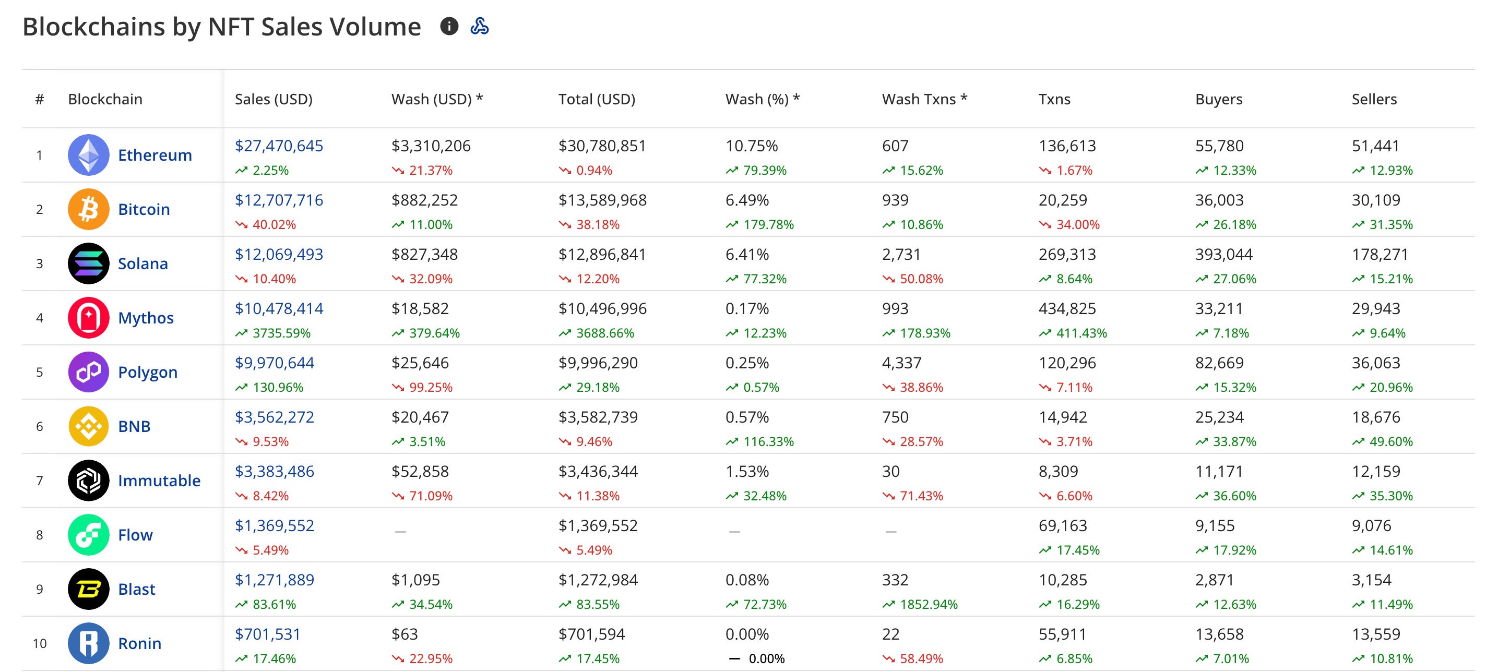The height and width of the screenshot is (672, 1498).
Task: Click the Ethereum logo icon
Action: point(88,155)
